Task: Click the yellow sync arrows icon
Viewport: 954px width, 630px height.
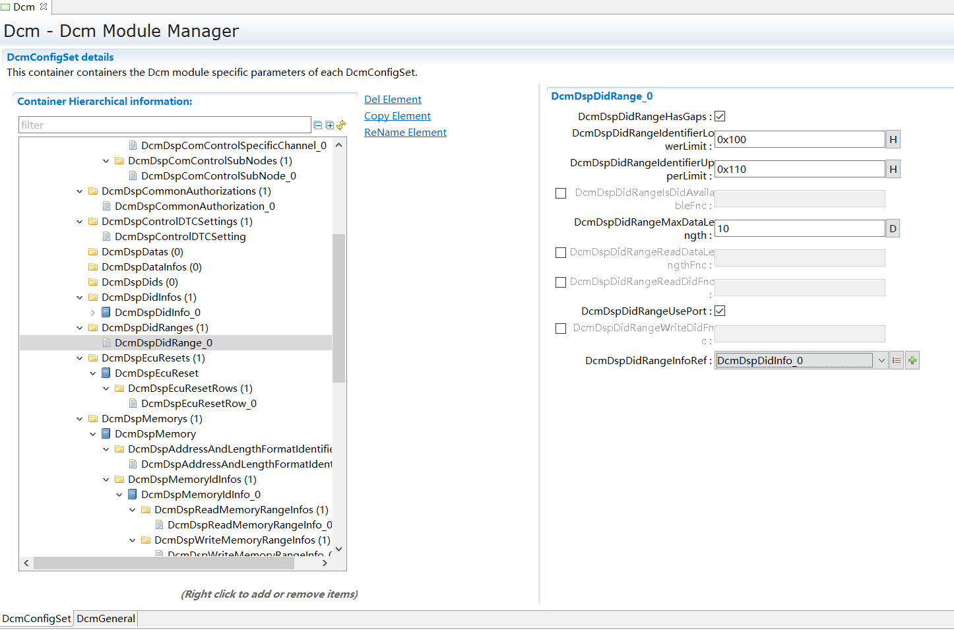Action: click(341, 125)
